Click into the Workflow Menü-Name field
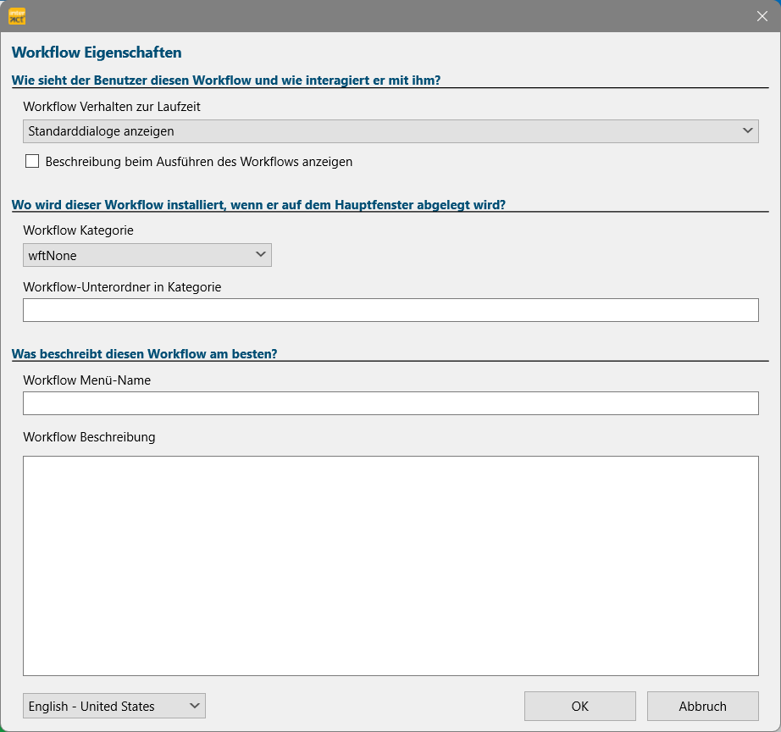Image resolution: width=781 pixels, height=732 pixels. pyautogui.click(x=390, y=403)
